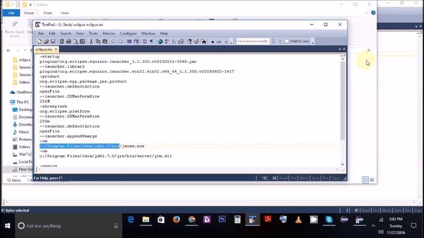424x238 pixels.
Task: Select OneDrive in Explorer sidebar
Action: point(21,92)
